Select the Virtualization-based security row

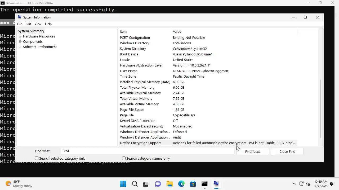(x=208, y=126)
